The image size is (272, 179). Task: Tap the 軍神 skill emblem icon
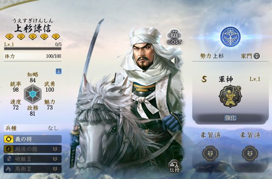pos(230,96)
